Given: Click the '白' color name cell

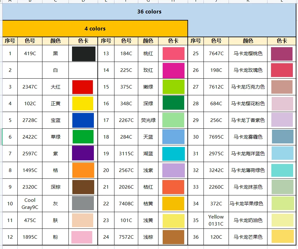Looking at the screenshot, I should tap(56, 70).
